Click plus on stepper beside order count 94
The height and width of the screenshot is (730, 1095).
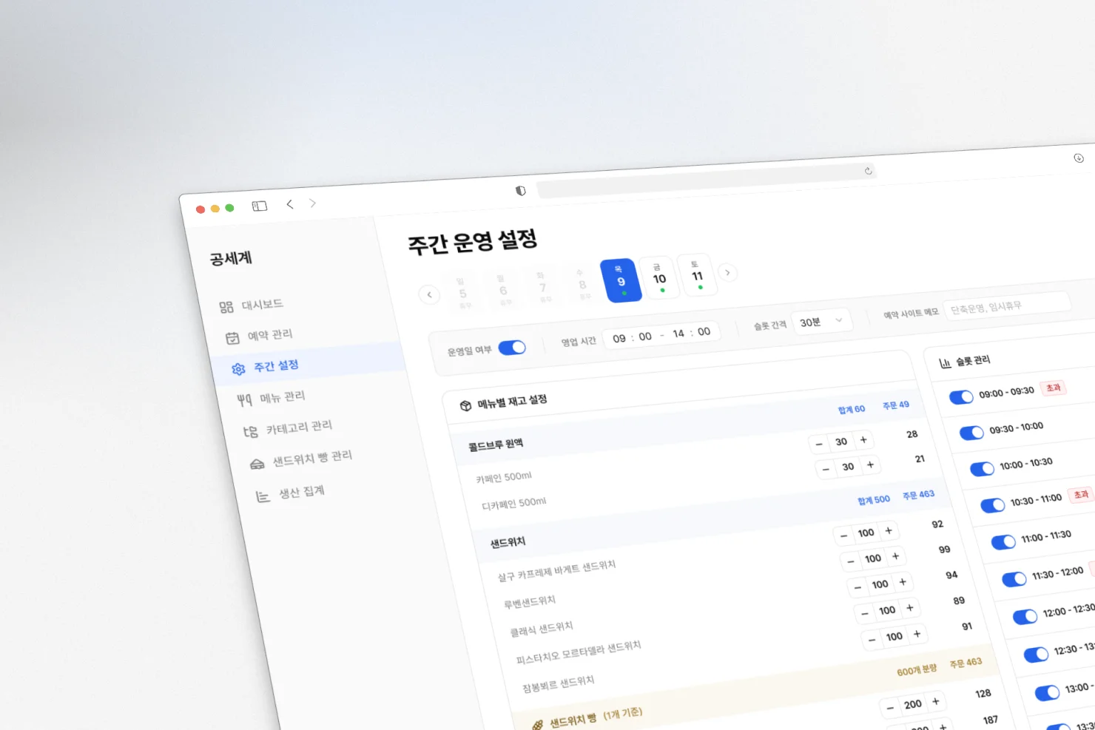pyautogui.click(x=903, y=582)
